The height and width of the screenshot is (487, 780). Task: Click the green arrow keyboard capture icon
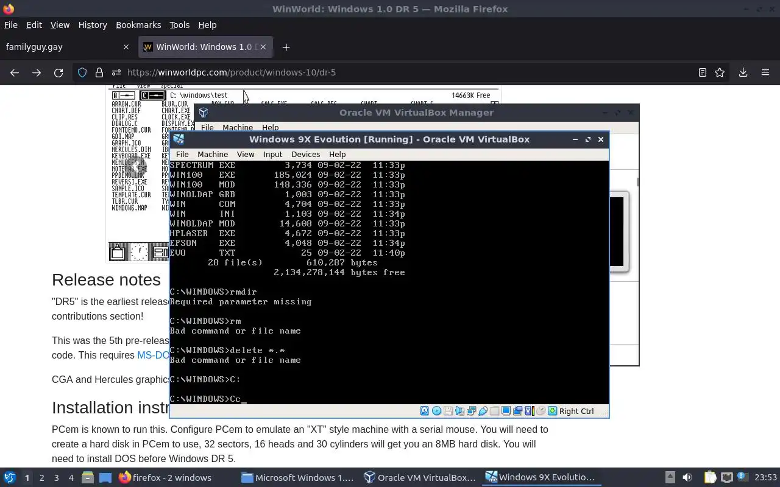(x=552, y=411)
